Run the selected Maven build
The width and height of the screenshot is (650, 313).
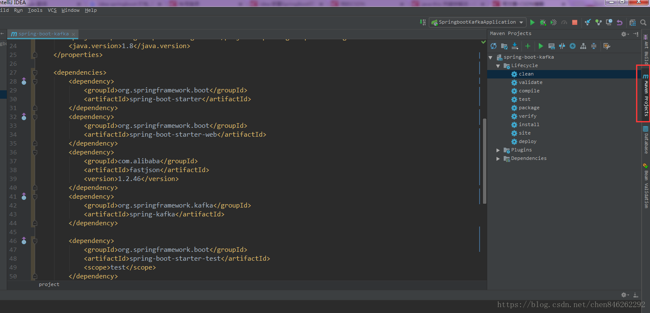(x=540, y=46)
